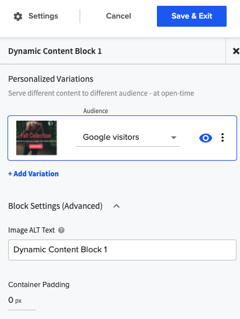Click the Container Padding value field
The height and width of the screenshot is (319, 240).
click(x=22, y=300)
